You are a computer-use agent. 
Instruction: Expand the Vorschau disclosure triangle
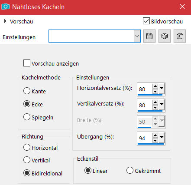(5, 21)
